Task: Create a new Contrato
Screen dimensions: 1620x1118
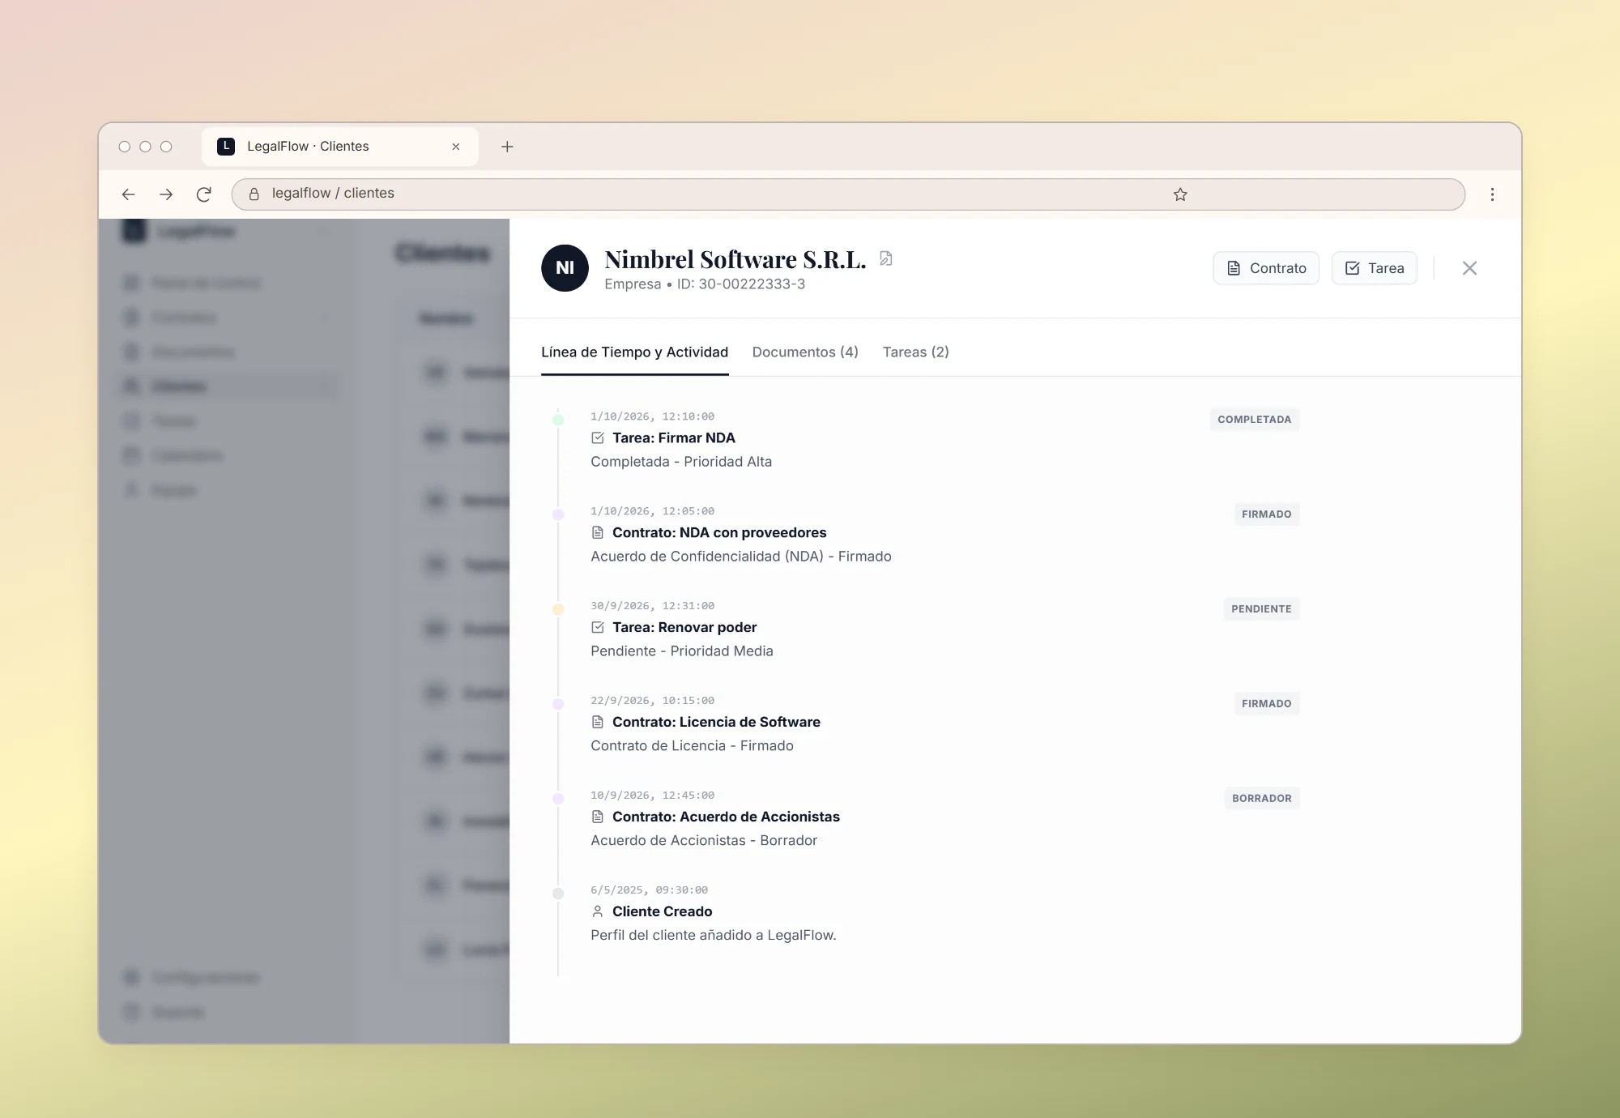Action: click(x=1266, y=268)
